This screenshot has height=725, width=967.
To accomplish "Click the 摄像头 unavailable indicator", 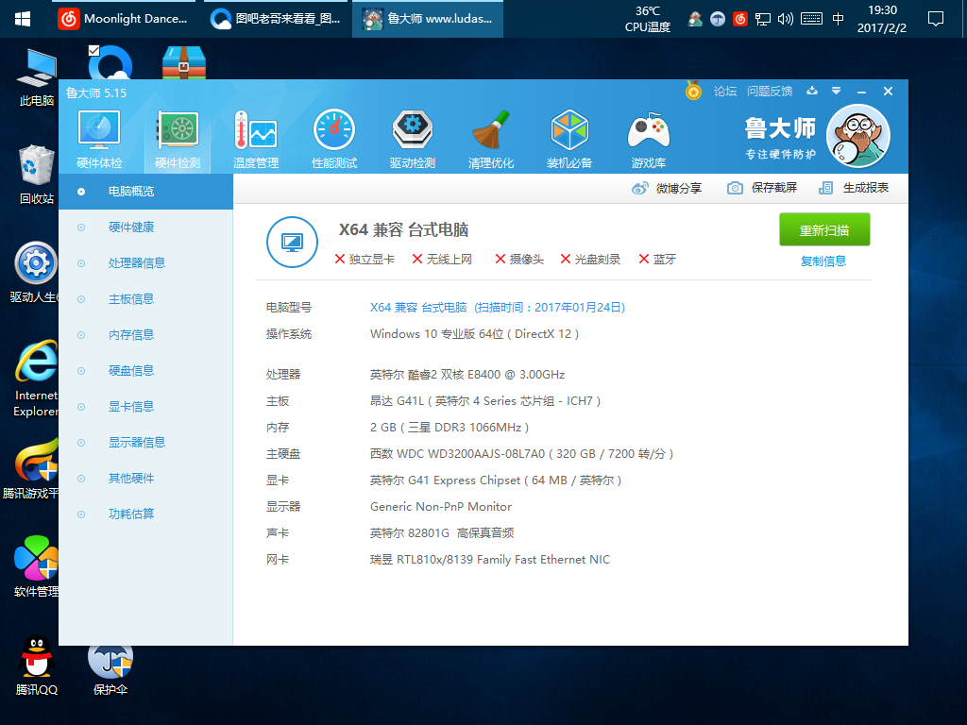I will coord(519,260).
